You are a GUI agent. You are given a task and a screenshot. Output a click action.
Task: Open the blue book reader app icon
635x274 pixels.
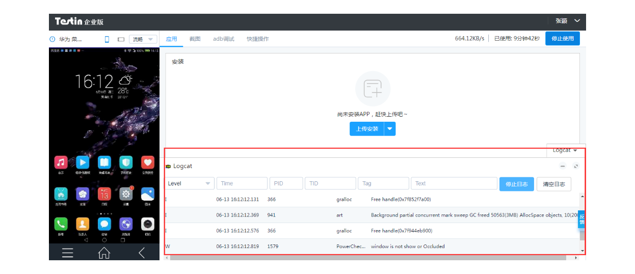[x=104, y=162]
